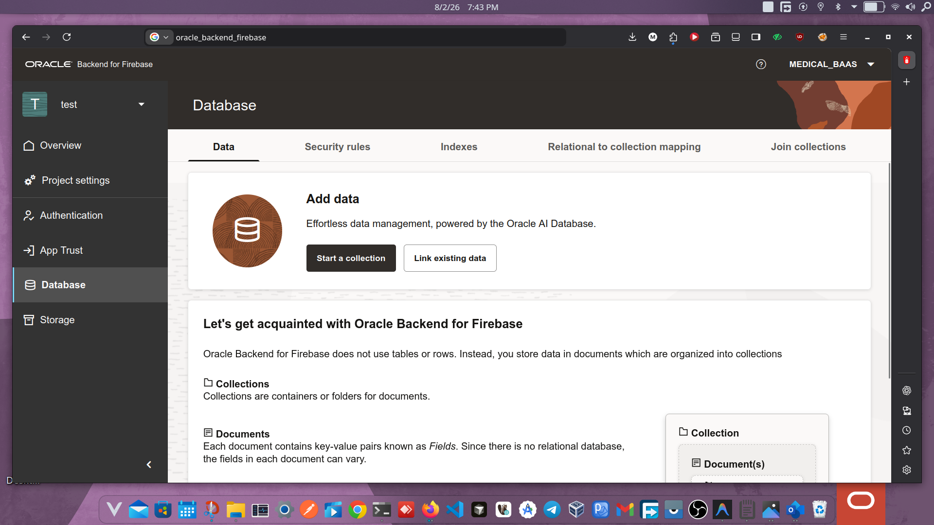934x525 pixels.
Task: Switch to the Security rules tab
Action: click(337, 147)
